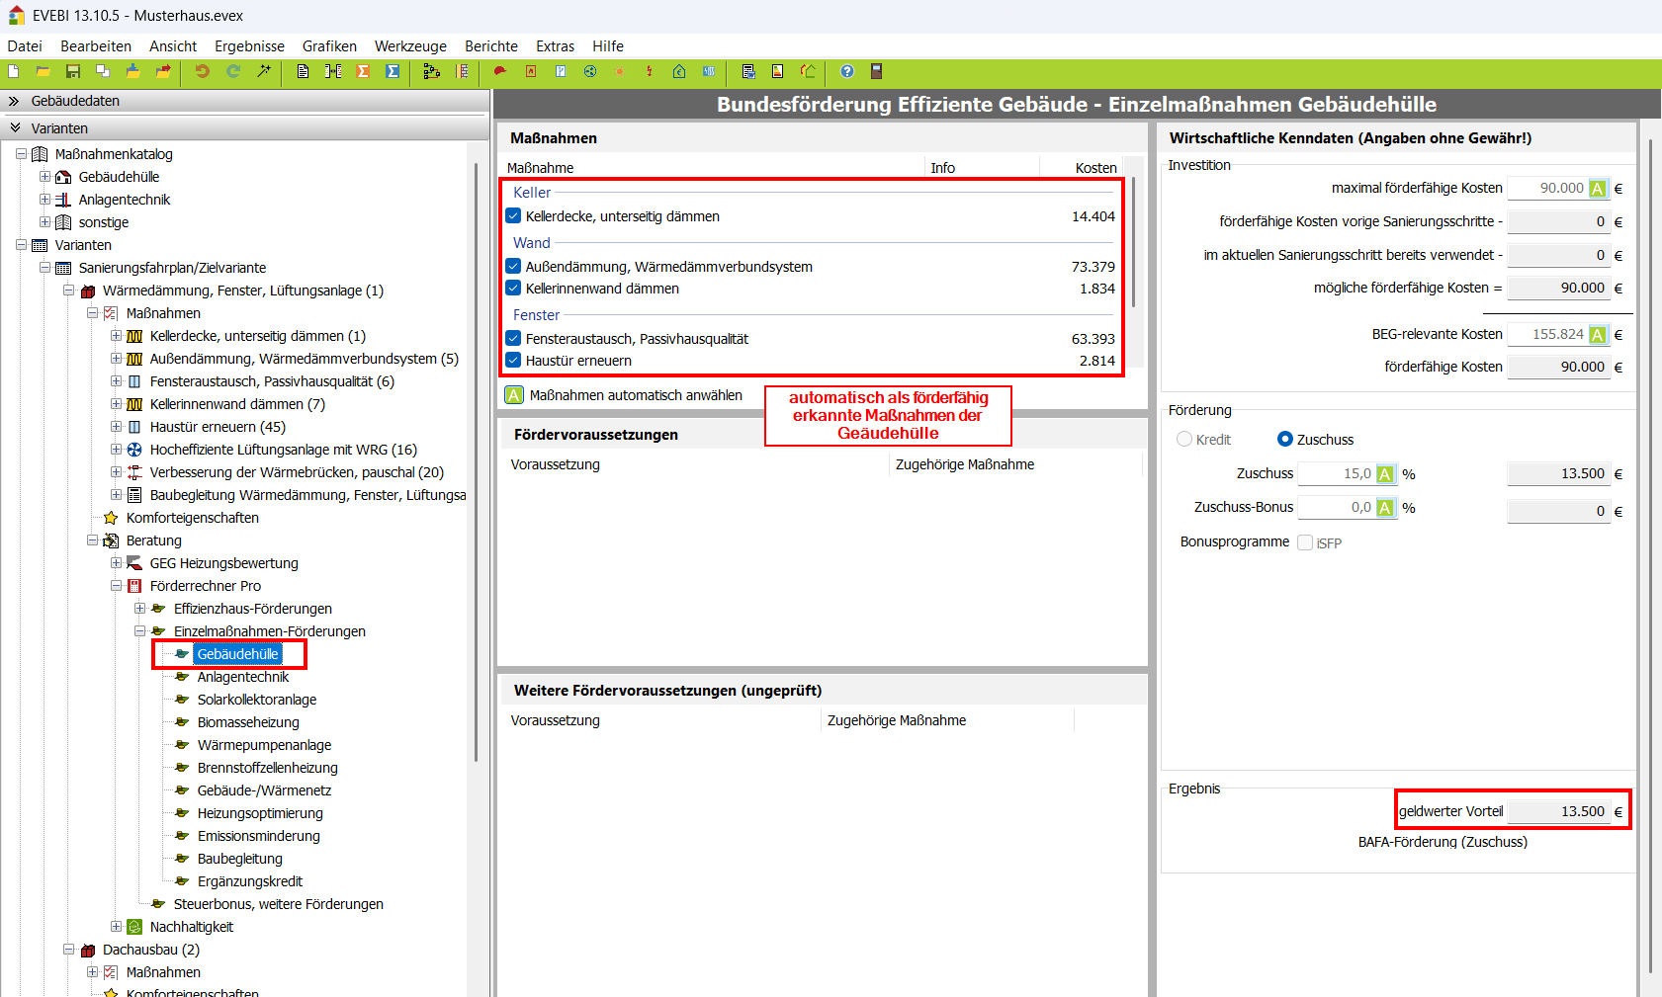Image resolution: width=1662 pixels, height=997 pixels.
Task: Click 'Maßnahmen automatisch anwählen' button
Action: pyautogui.click(x=624, y=395)
